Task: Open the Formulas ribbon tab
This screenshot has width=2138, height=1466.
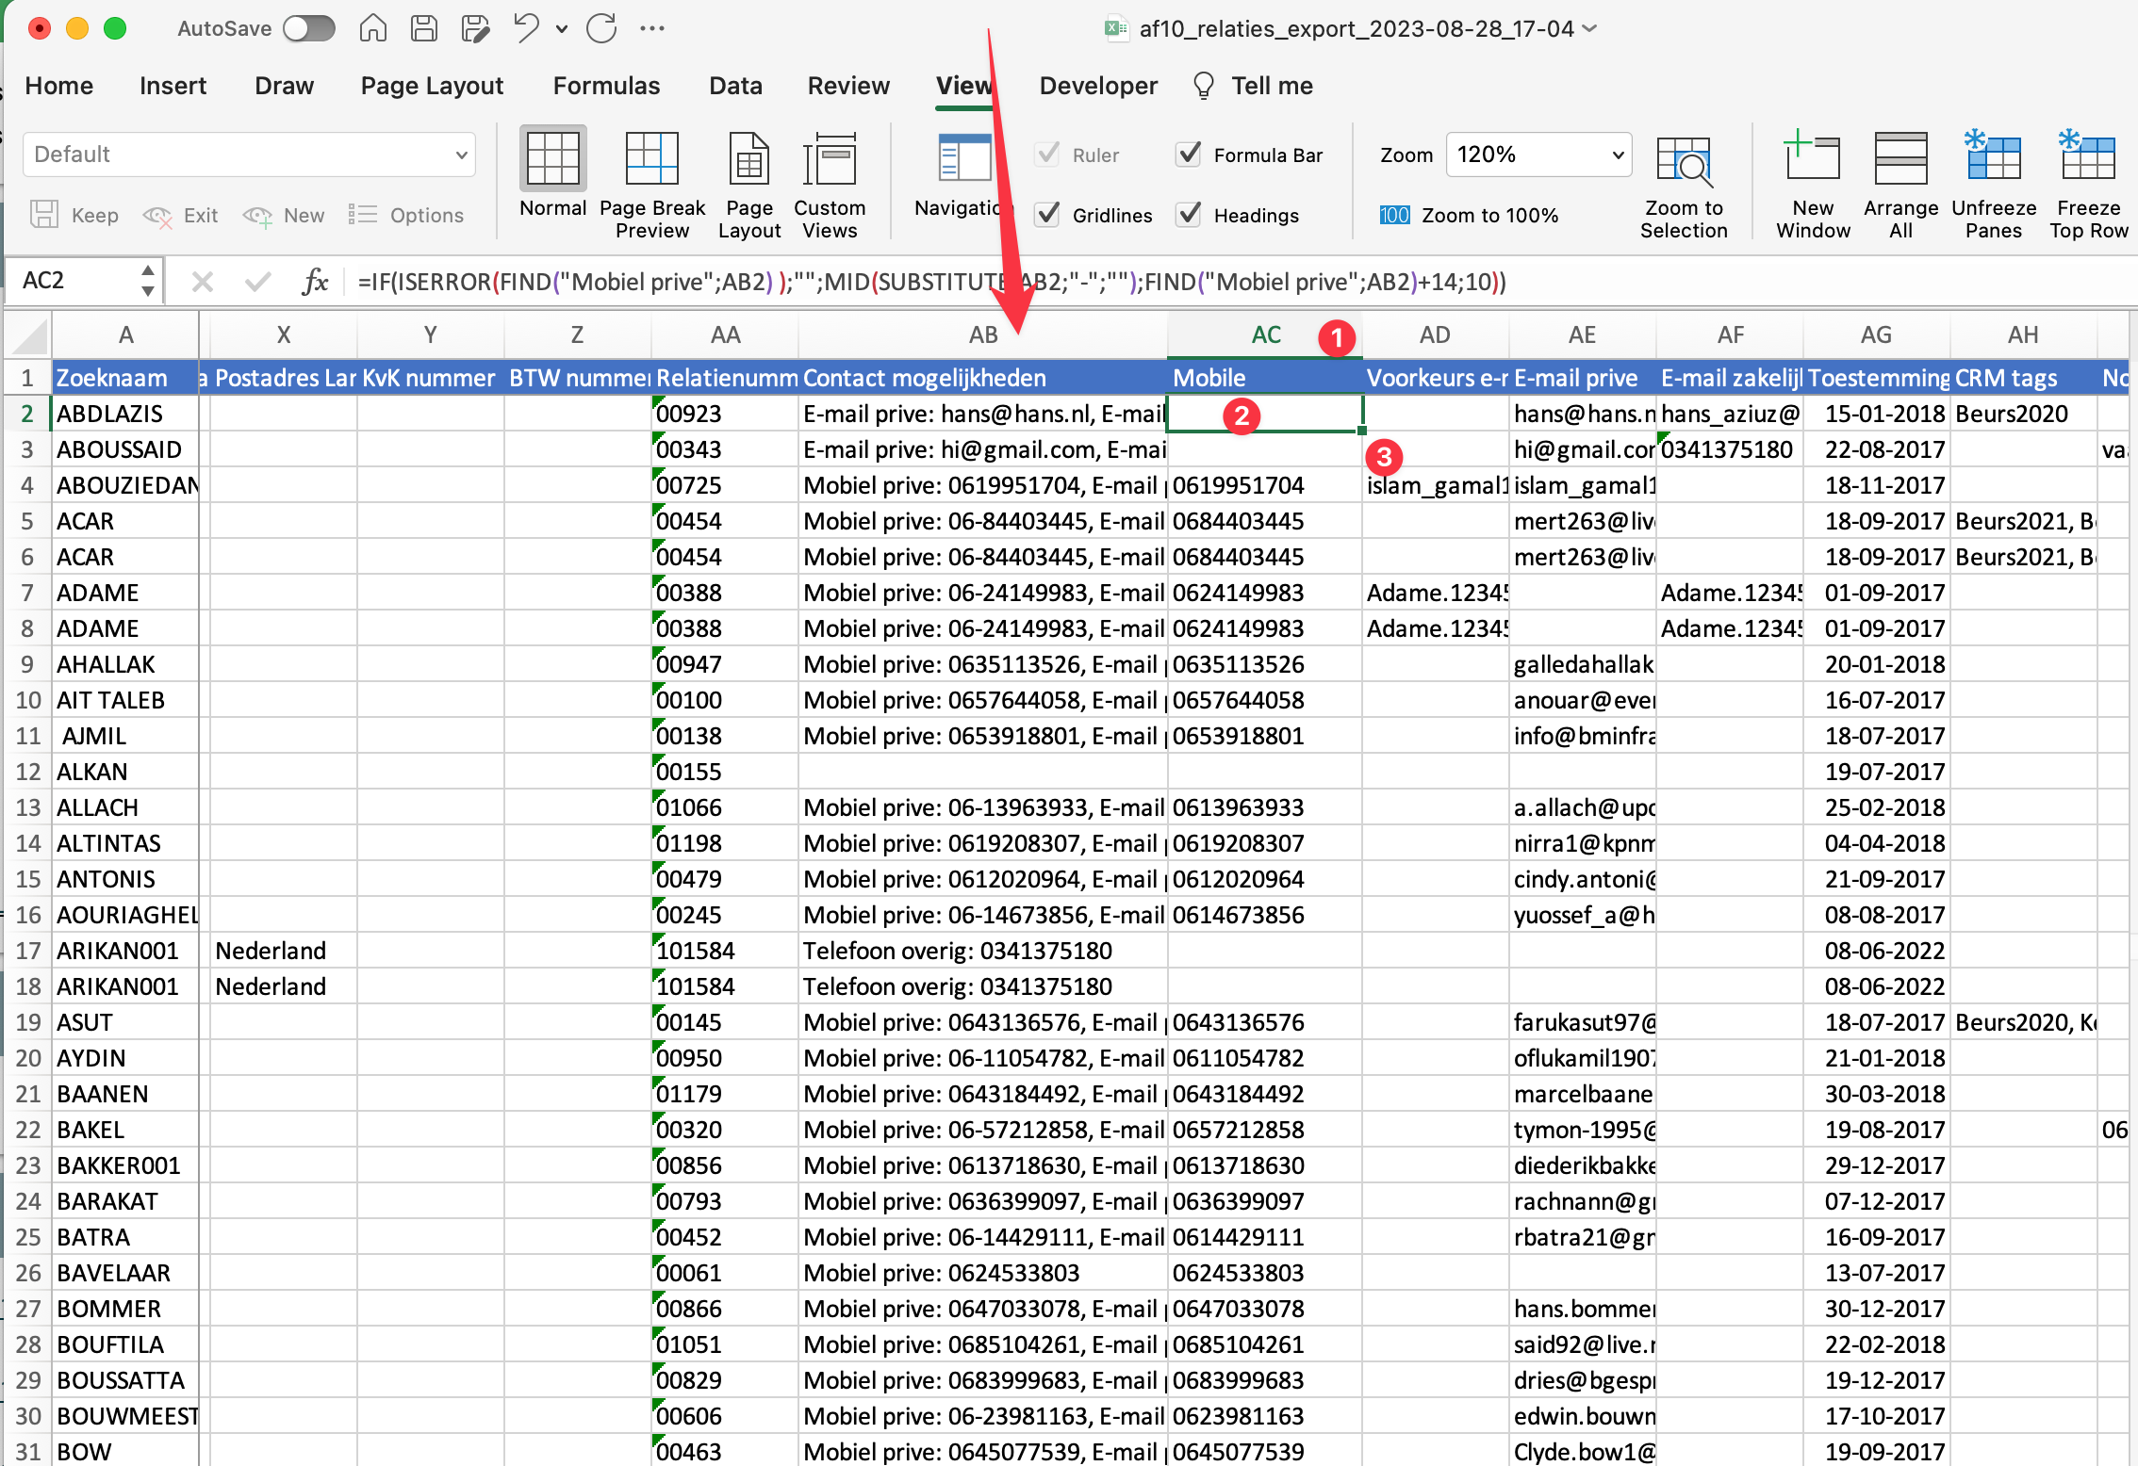Action: 606,86
